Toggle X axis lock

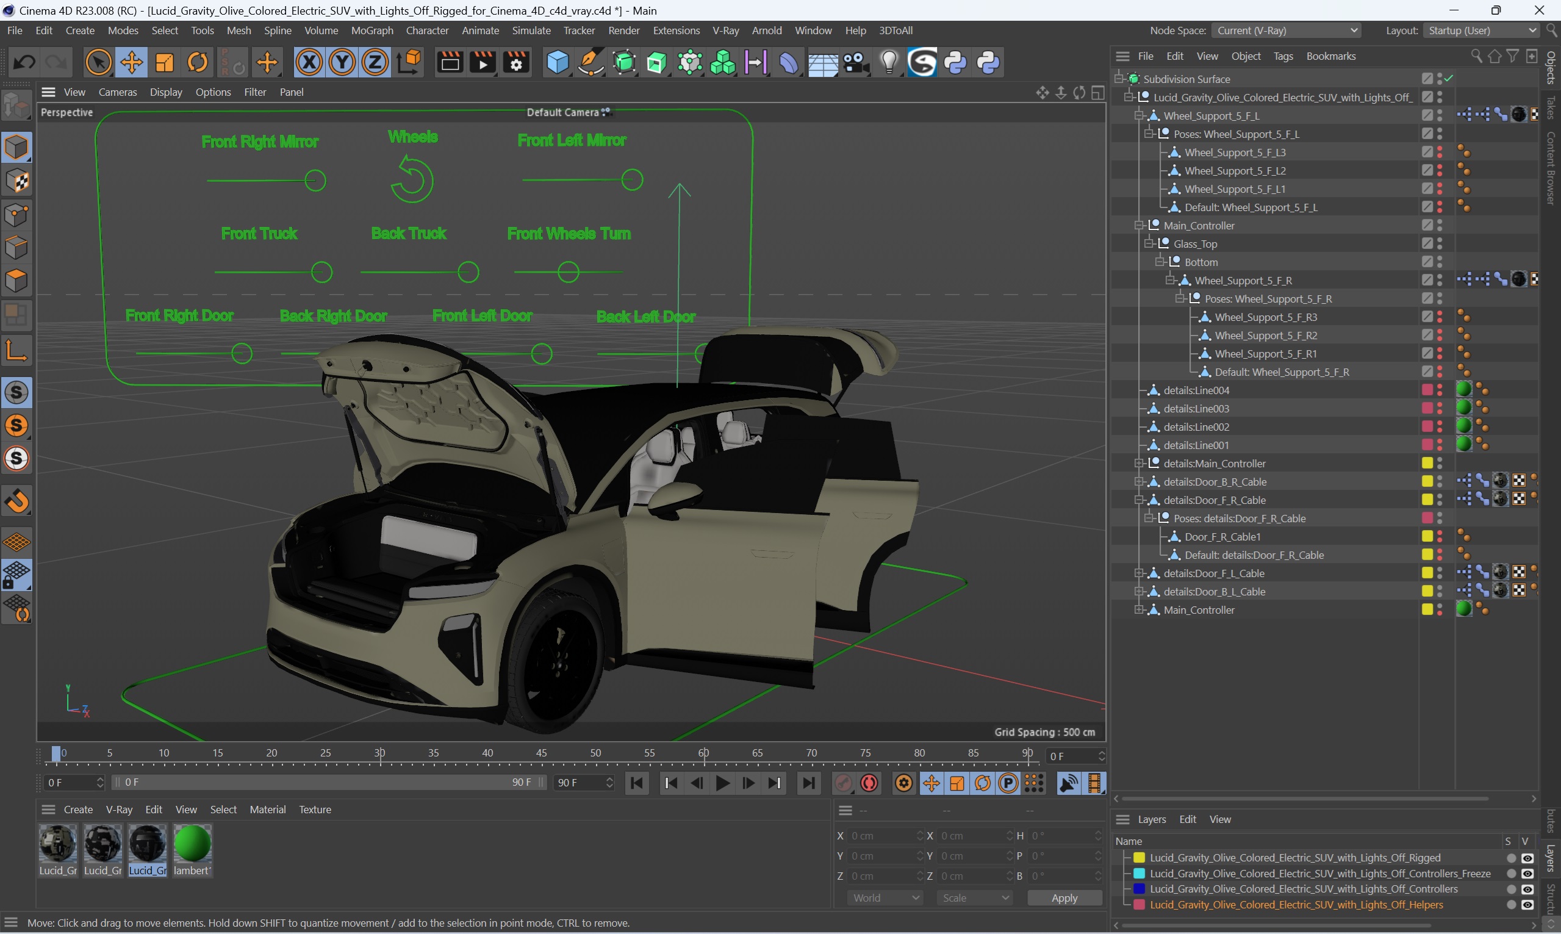[309, 62]
